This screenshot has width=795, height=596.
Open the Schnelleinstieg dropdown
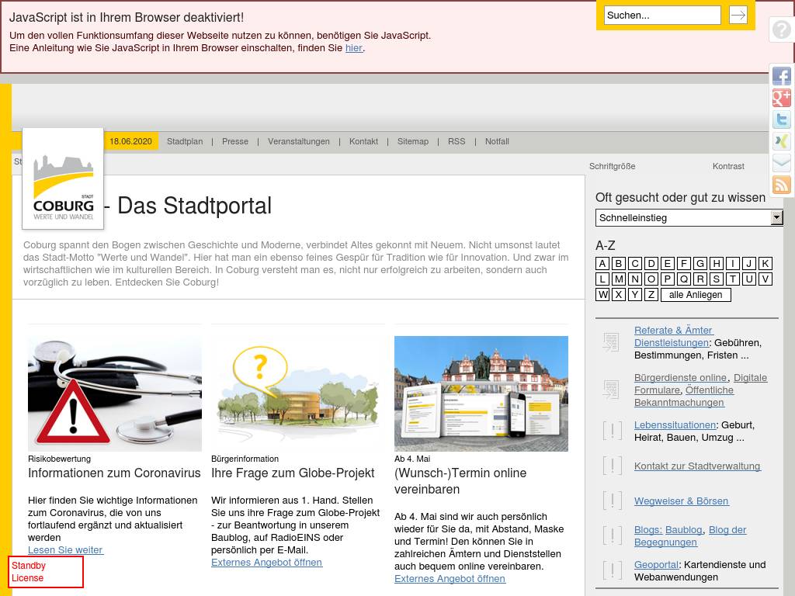click(689, 218)
